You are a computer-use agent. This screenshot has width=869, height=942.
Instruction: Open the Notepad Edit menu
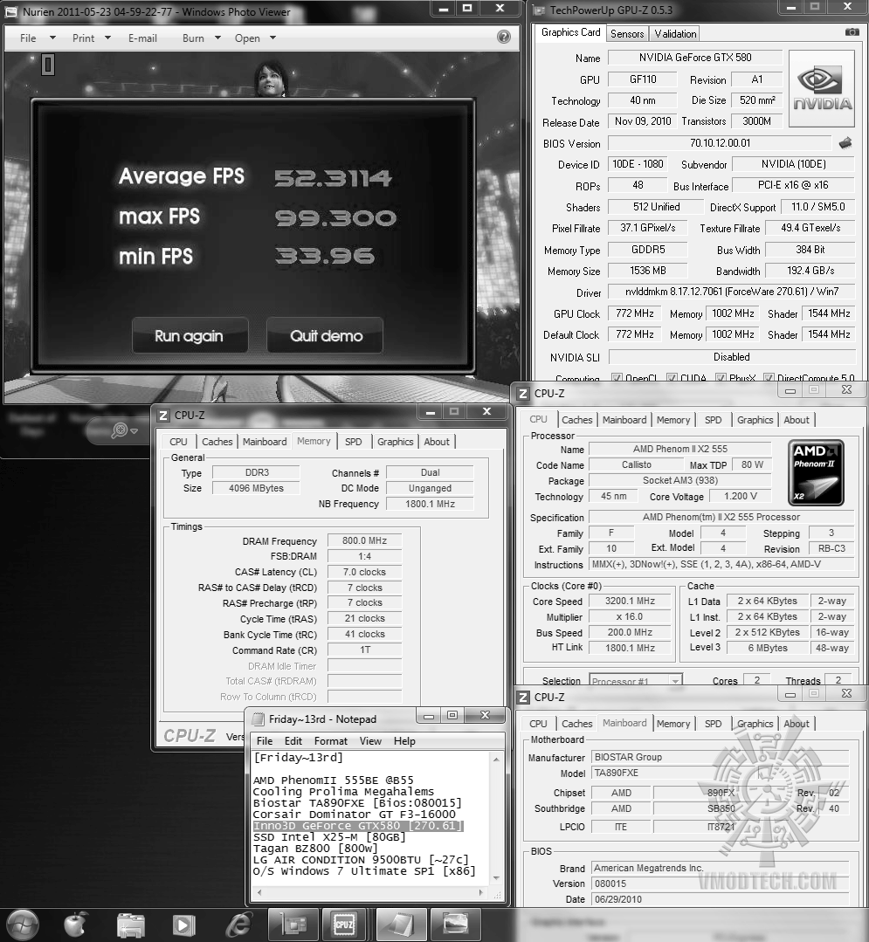[293, 740]
